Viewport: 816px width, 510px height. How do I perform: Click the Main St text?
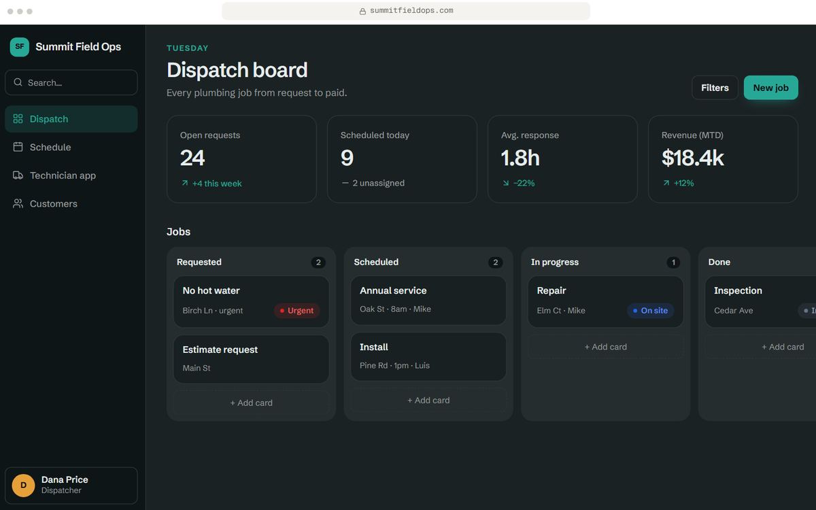(x=197, y=369)
